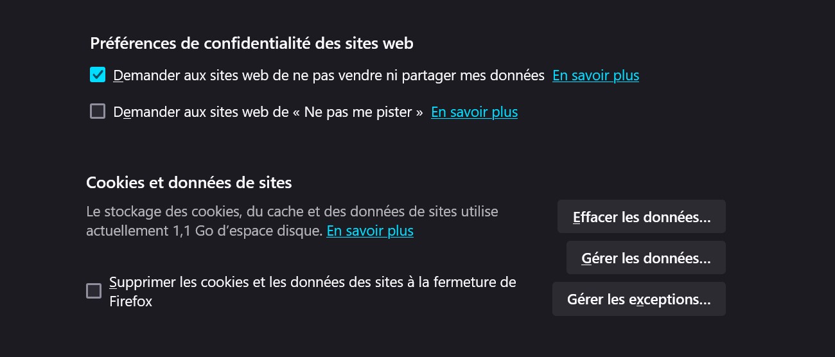Click the "Supprimer les cookies et les données" label text

pos(312,282)
